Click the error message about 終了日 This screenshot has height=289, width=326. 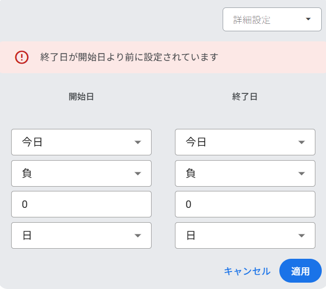point(129,57)
